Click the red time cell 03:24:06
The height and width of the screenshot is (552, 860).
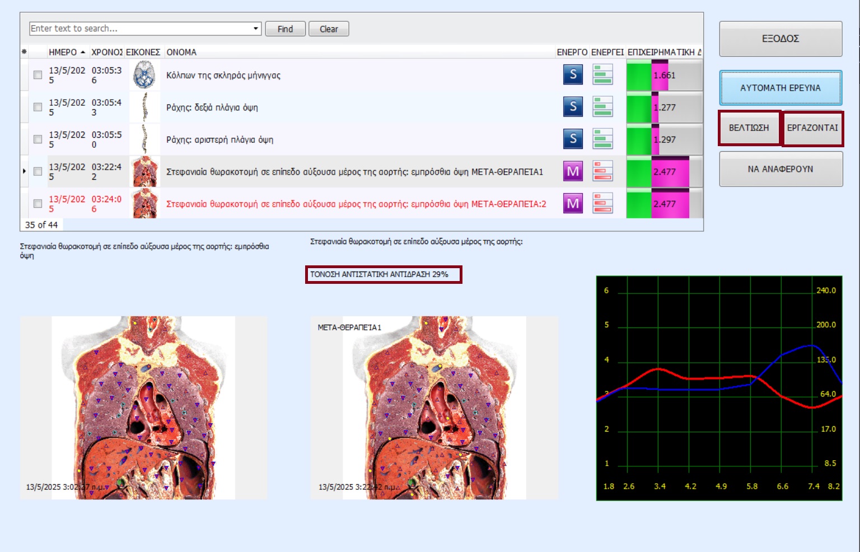107,204
